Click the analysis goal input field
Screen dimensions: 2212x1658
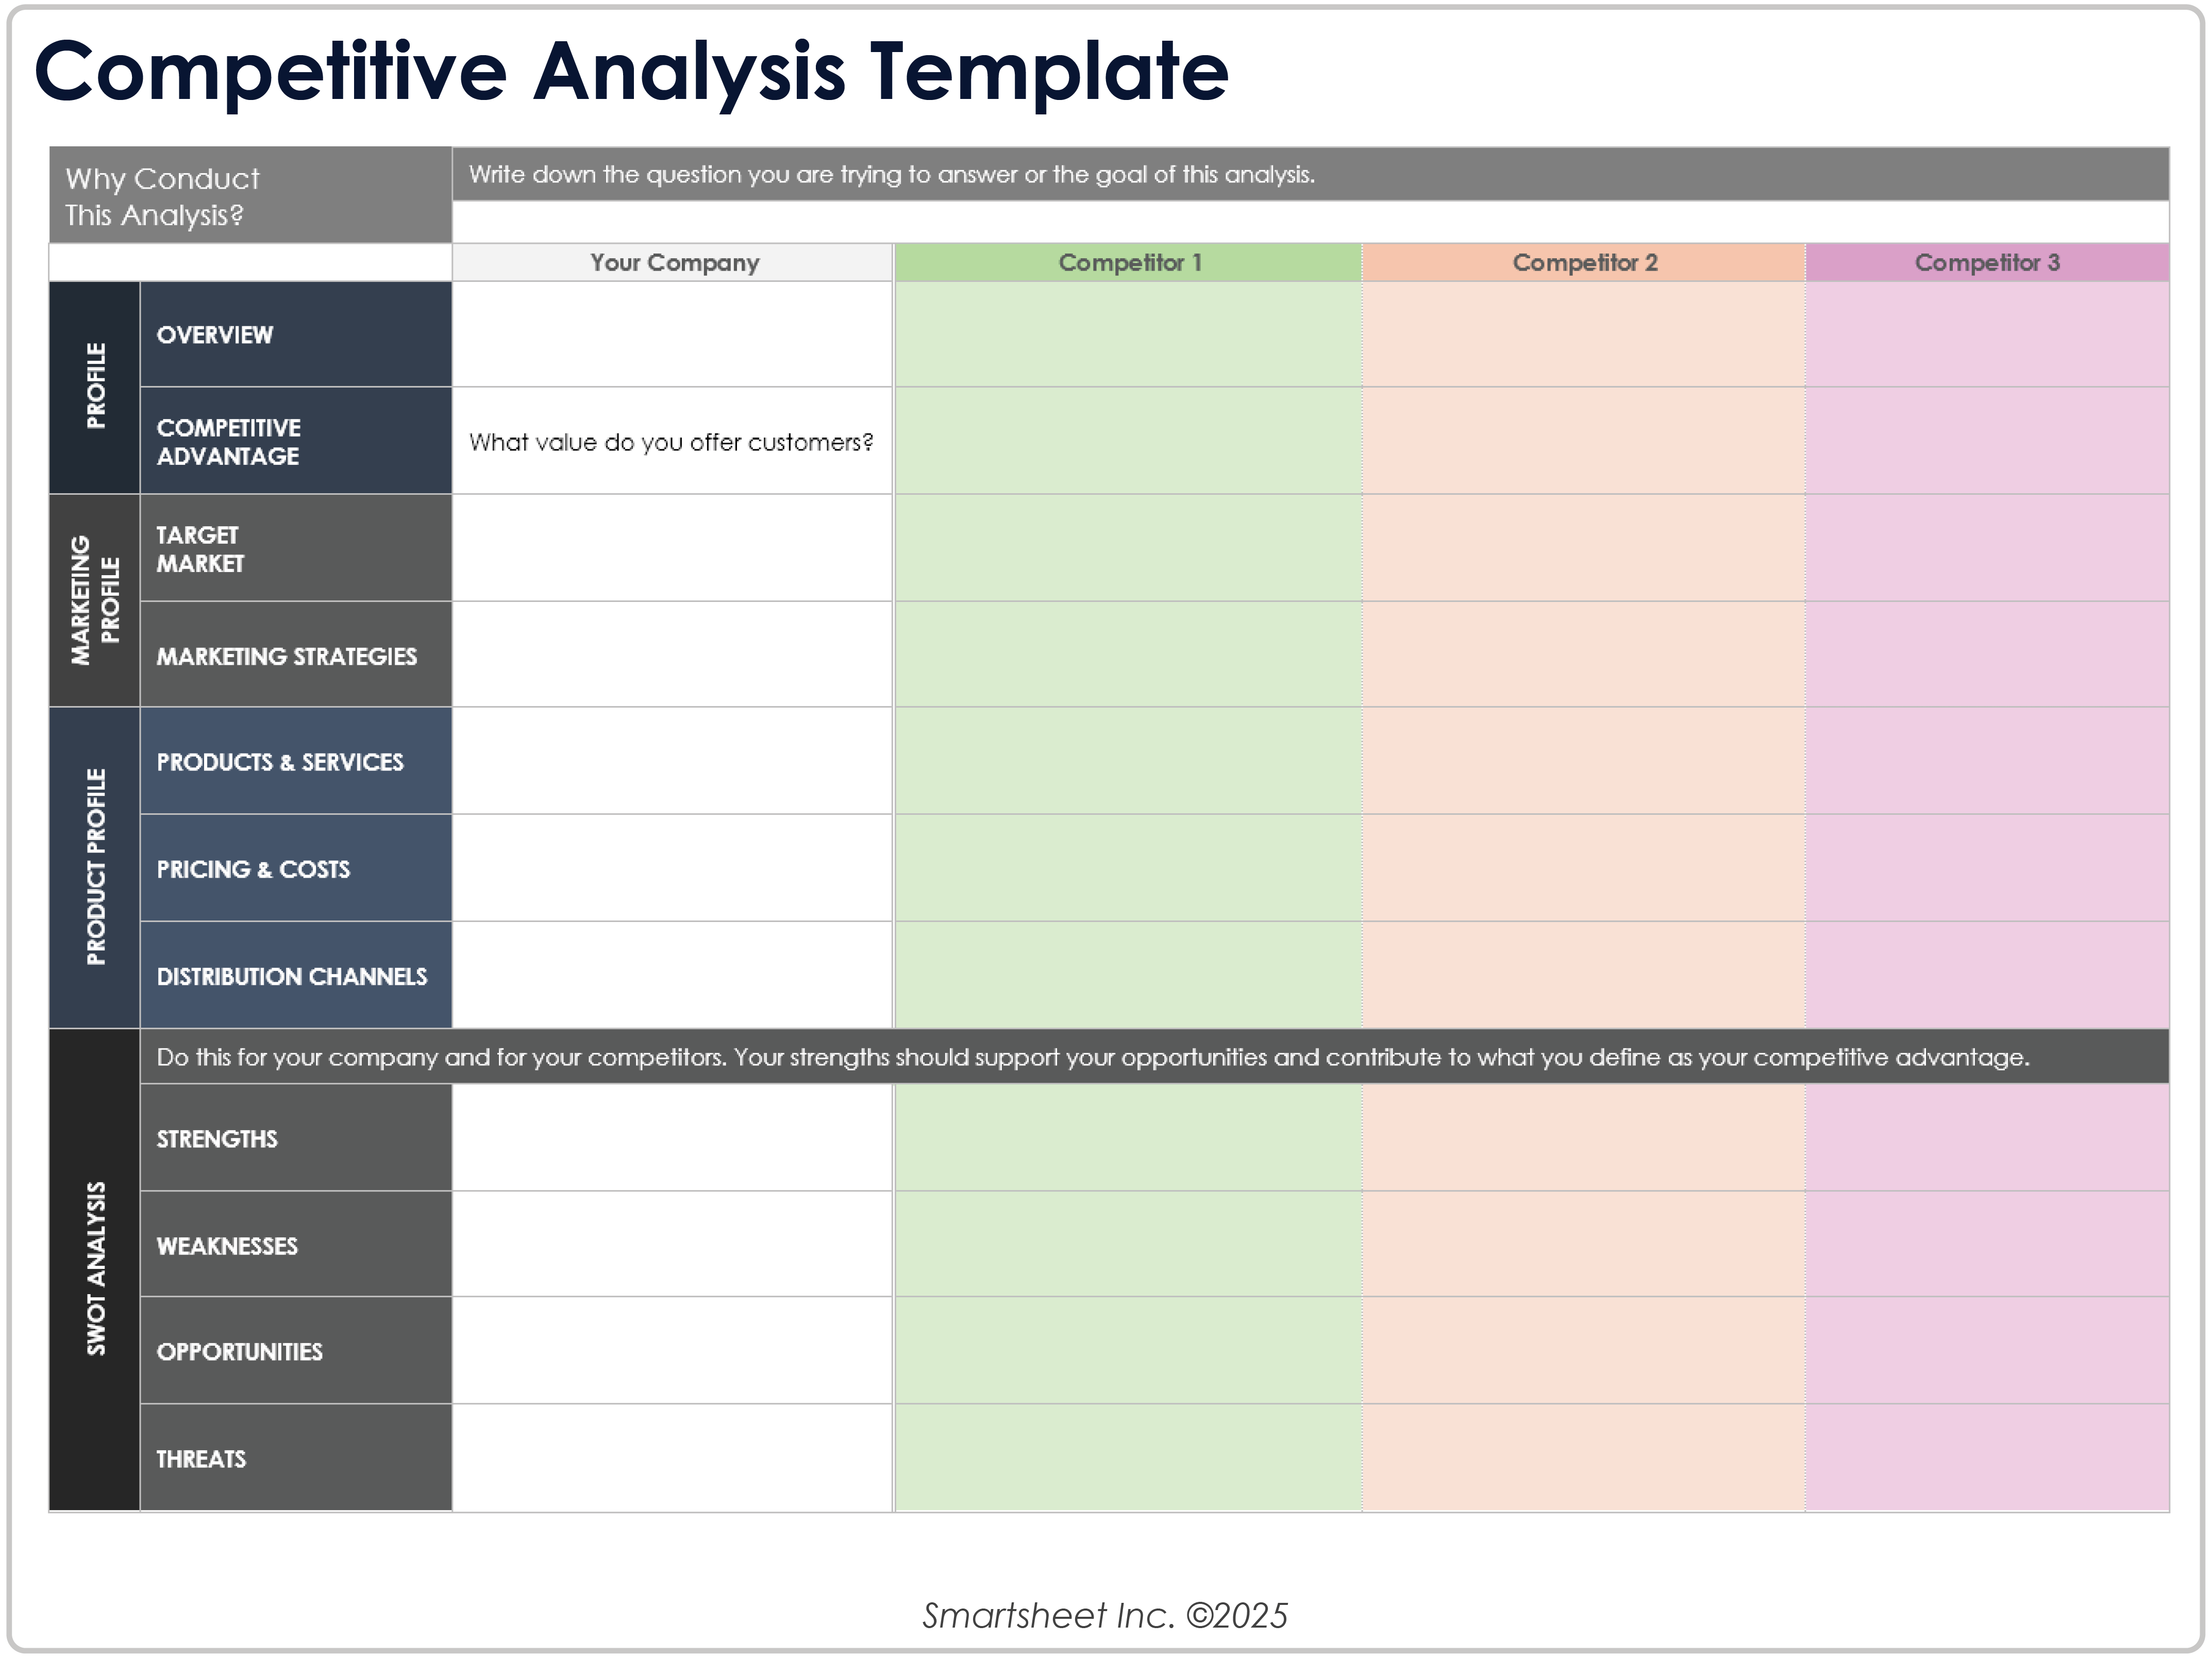click(x=1310, y=221)
